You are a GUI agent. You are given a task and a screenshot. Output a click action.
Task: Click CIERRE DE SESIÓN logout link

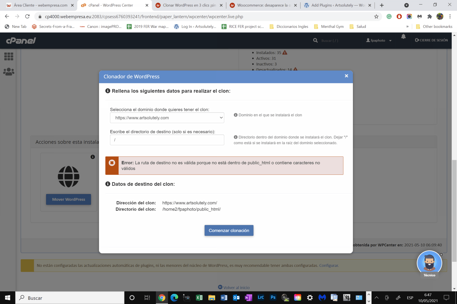431,40
